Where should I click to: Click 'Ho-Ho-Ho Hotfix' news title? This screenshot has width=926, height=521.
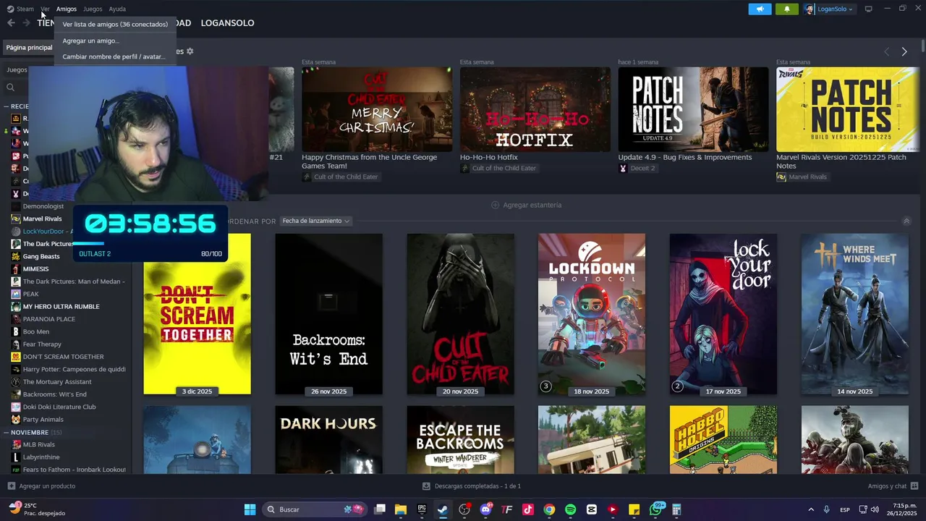click(x=489, y=157)
